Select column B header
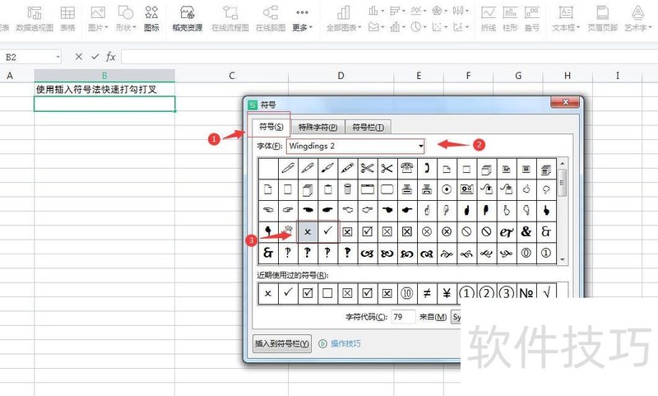This screenshot has width=658, height=396. (x=104, y=76)
